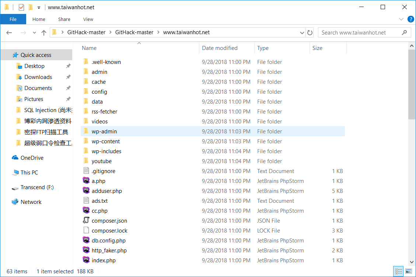Screen dimensions: 416x277
Task: Select Transcend (F:) drive
Action: [37, 187]
